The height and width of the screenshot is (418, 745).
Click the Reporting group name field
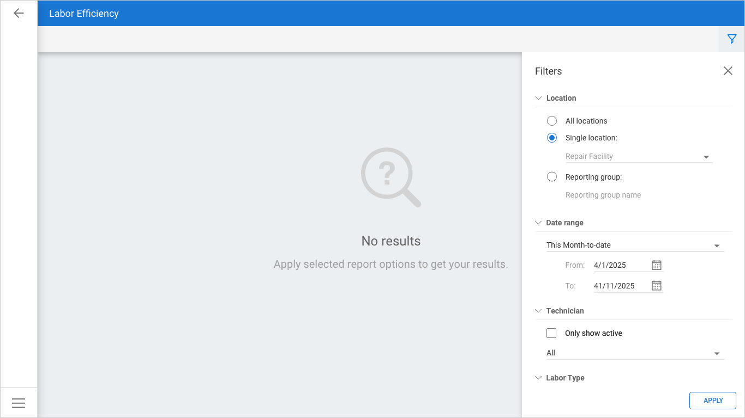[x=603, y=195]
